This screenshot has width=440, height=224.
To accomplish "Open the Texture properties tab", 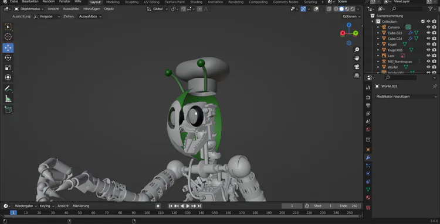I will [x=368, y=208].
